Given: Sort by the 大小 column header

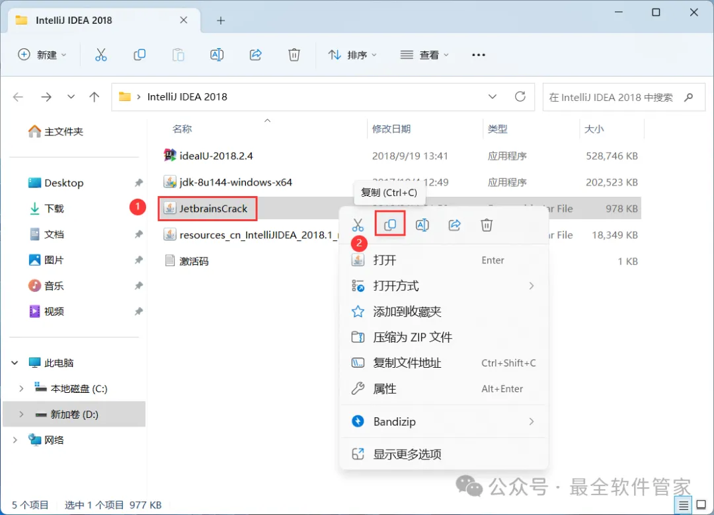Looking at the screenshot, I should point(594,129).
